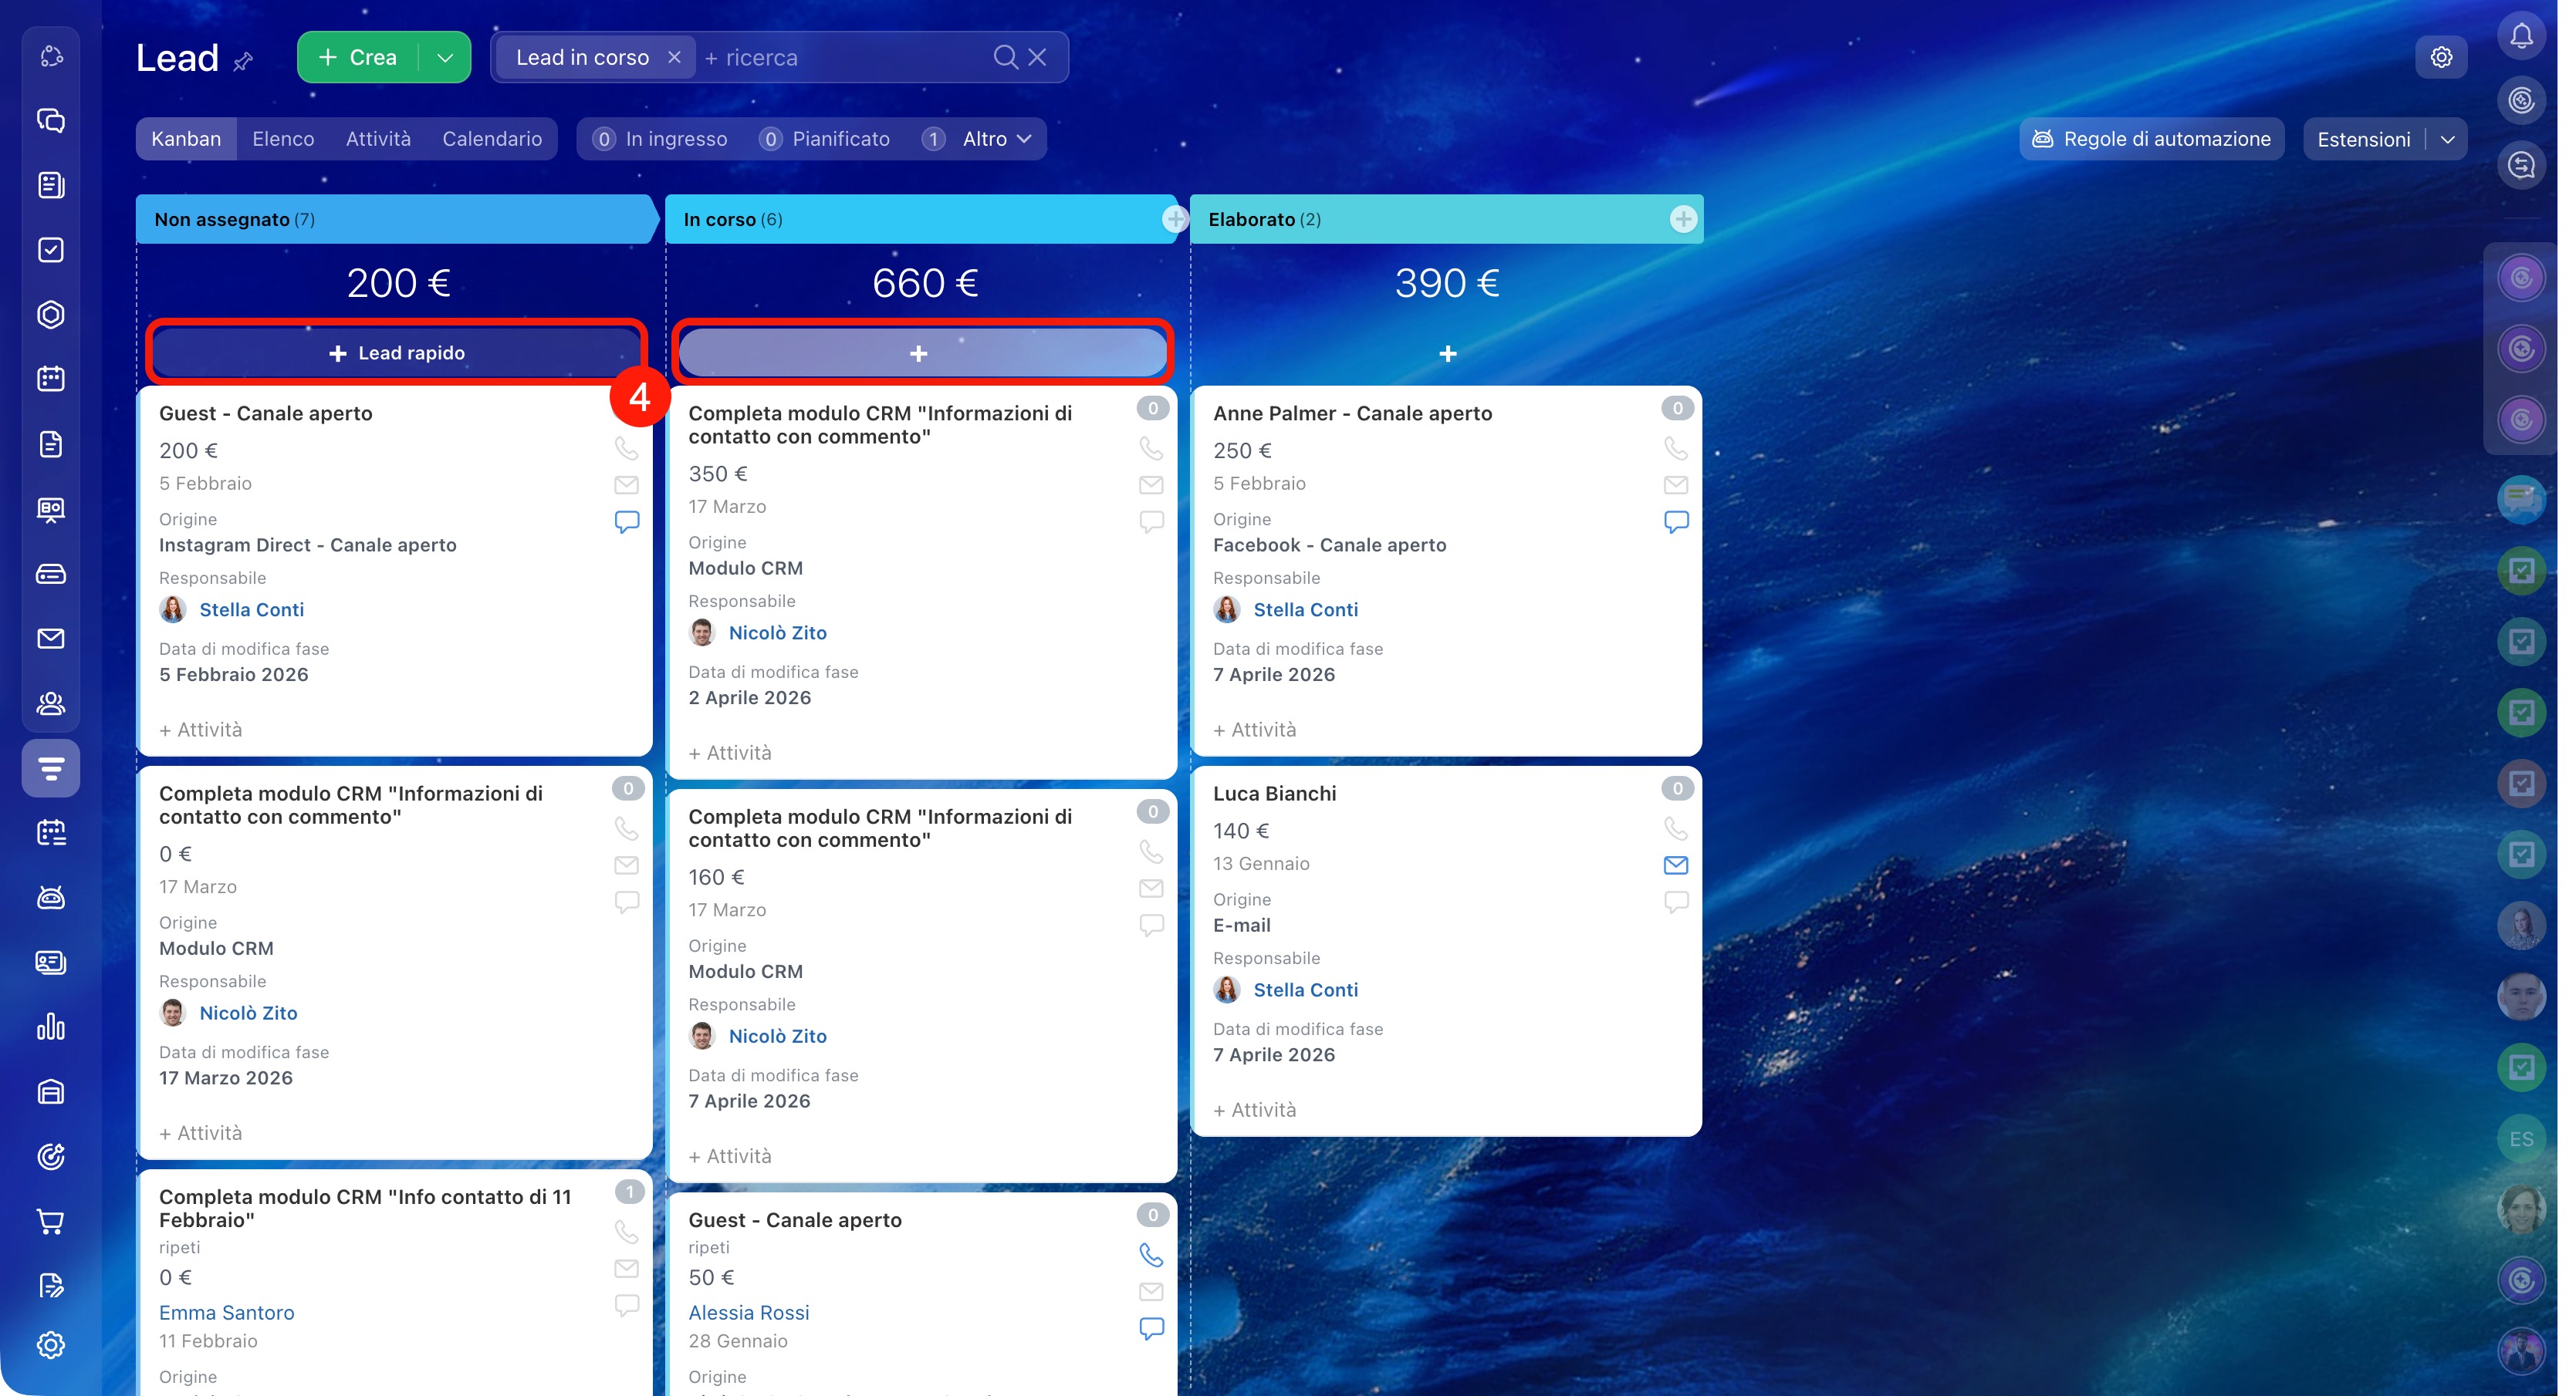Open the calendar icon in left sidebar
This screenshot has width=2576, height=1396.
point(51,379)
